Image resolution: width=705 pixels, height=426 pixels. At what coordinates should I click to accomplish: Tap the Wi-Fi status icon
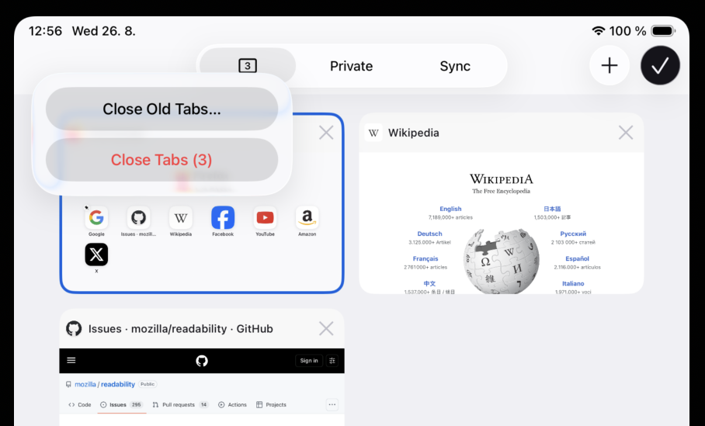point(599,30)
